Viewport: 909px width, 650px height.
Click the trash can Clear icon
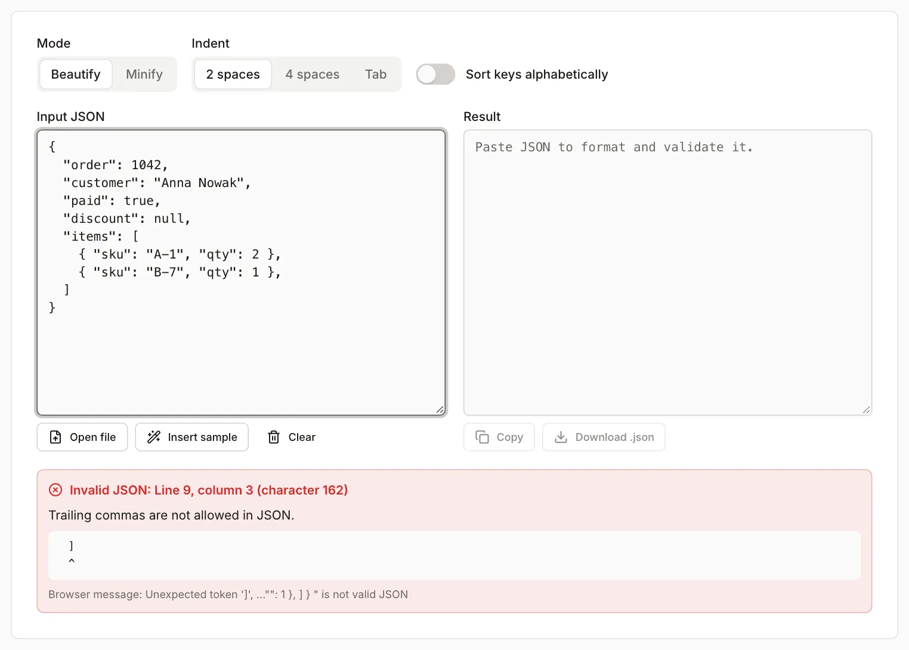[x=274, y=437]
